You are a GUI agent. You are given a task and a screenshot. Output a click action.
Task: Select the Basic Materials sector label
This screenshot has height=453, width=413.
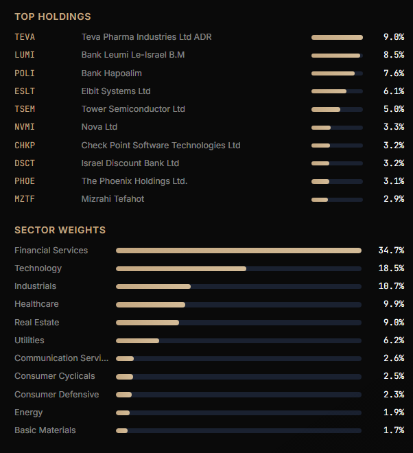click(45, 430)
